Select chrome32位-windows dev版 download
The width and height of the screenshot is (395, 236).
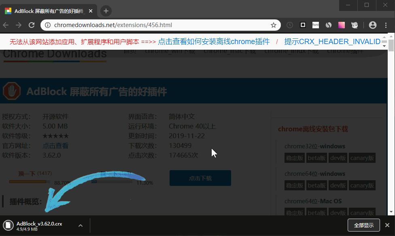(x=338, y=158)
